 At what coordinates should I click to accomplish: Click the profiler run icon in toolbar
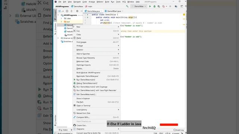(163, 6)
